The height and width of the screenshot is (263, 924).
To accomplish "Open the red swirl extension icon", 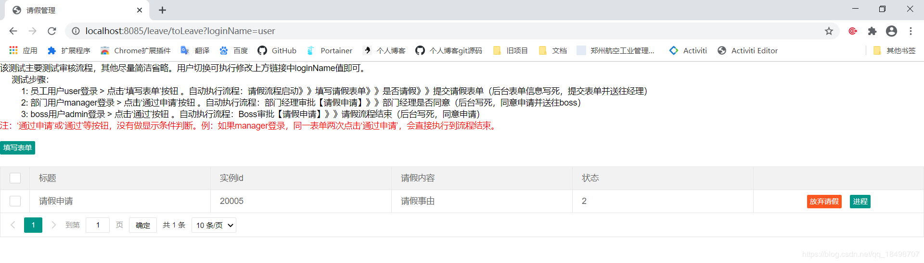I will point(853,31).
